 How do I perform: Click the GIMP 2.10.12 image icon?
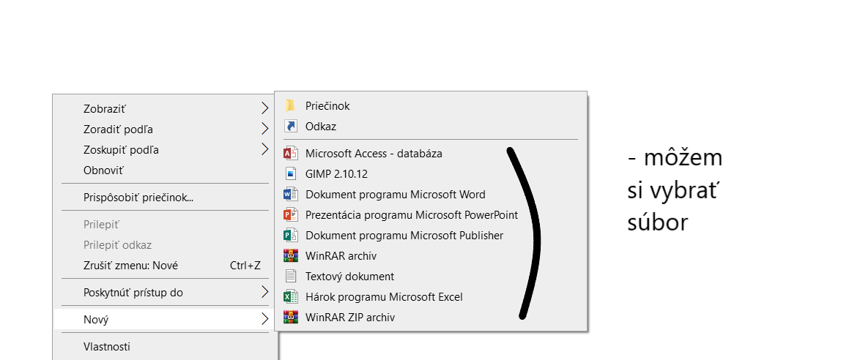click(x=291, y=173)
